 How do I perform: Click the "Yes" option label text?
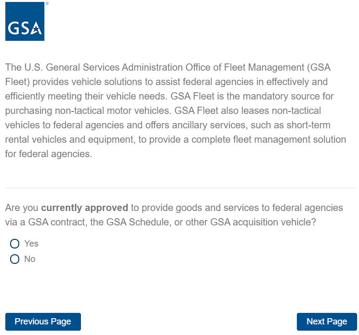coord(31,244)
